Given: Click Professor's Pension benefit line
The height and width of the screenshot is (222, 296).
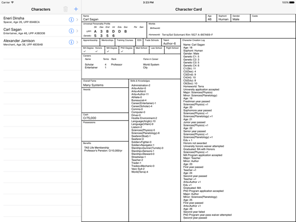Looking at the screenshot, I should [x=103, y=151].
